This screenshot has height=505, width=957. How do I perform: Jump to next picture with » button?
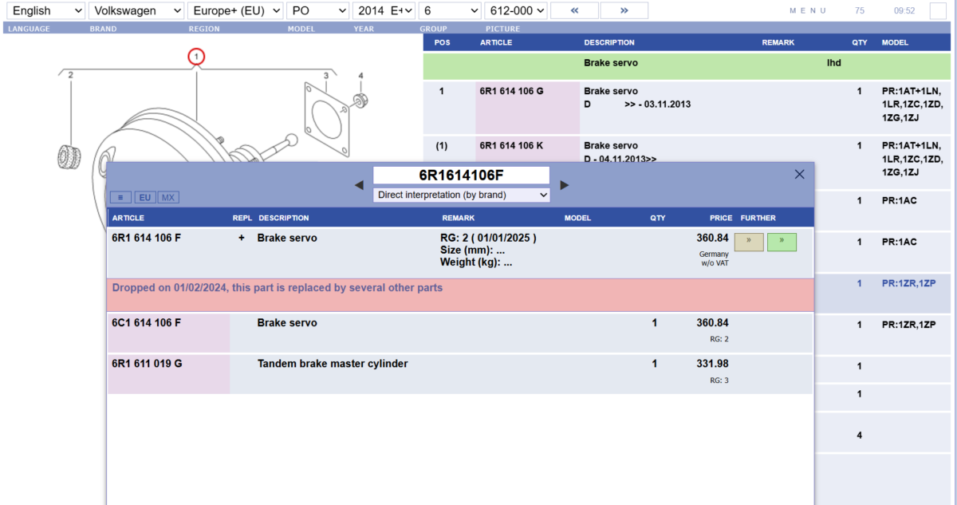624,10
